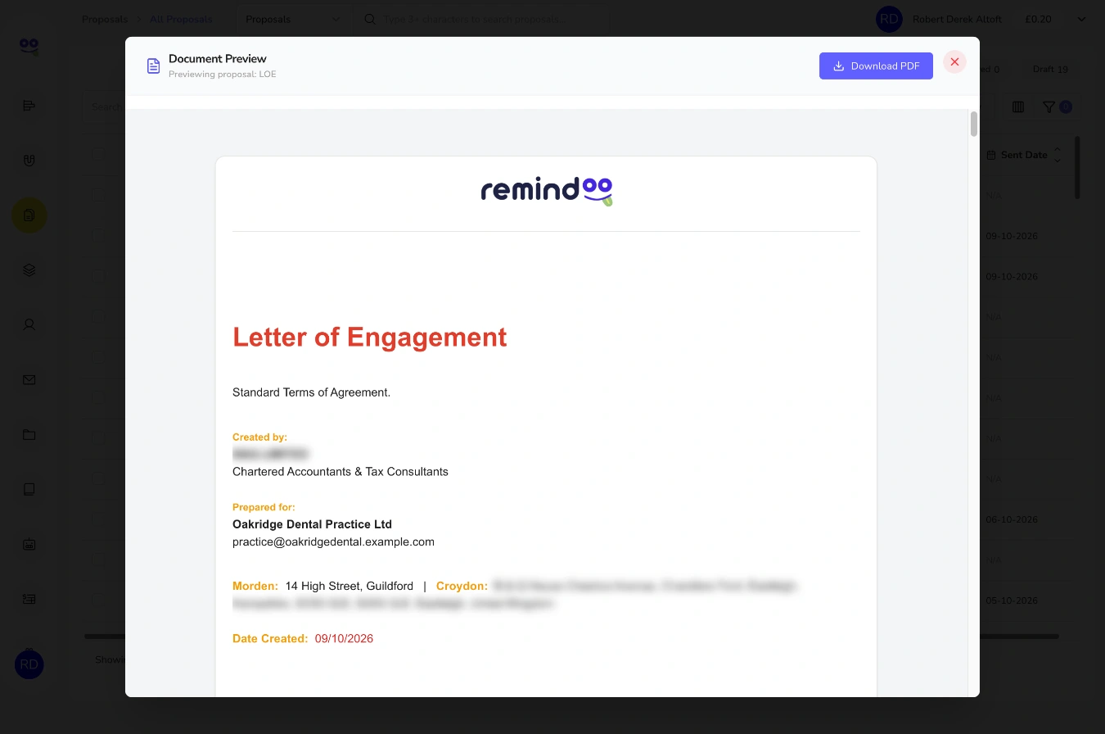The height and width of the screenshot is (734, 1105).
Task: Click the 14 High Street, Guildford address
Action: pos(350,586)
